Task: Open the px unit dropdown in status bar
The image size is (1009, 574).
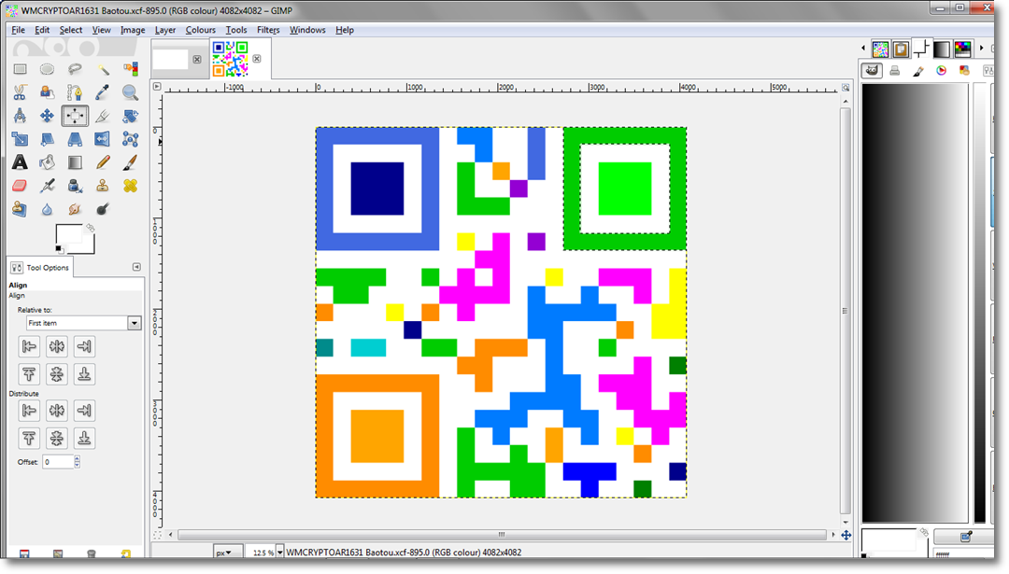Action: pyautogui.click(x=227, y=553)
